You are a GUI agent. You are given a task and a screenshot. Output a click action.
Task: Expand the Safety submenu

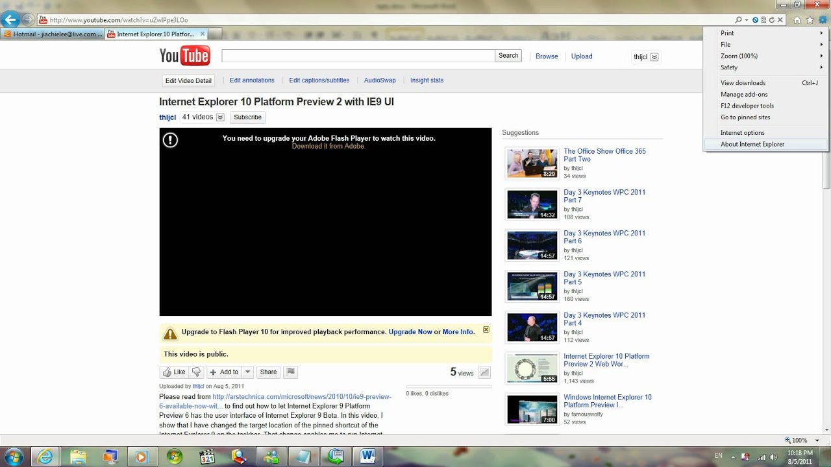point(765,67)
